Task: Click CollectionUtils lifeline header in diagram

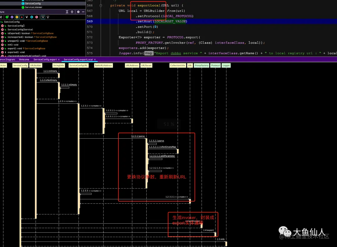Action: point(178,65)
